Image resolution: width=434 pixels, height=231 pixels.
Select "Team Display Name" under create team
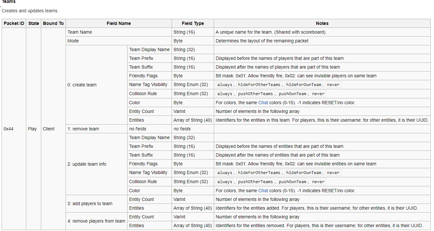tap(150, 49)
